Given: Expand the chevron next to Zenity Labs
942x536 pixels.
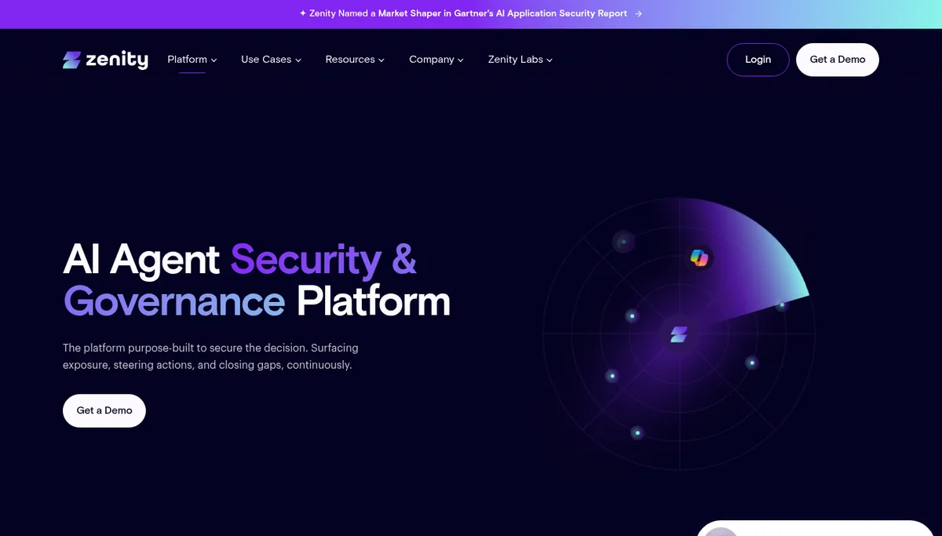Looking at the screenshot, I should pyautogui.click(x=549, y=60).
